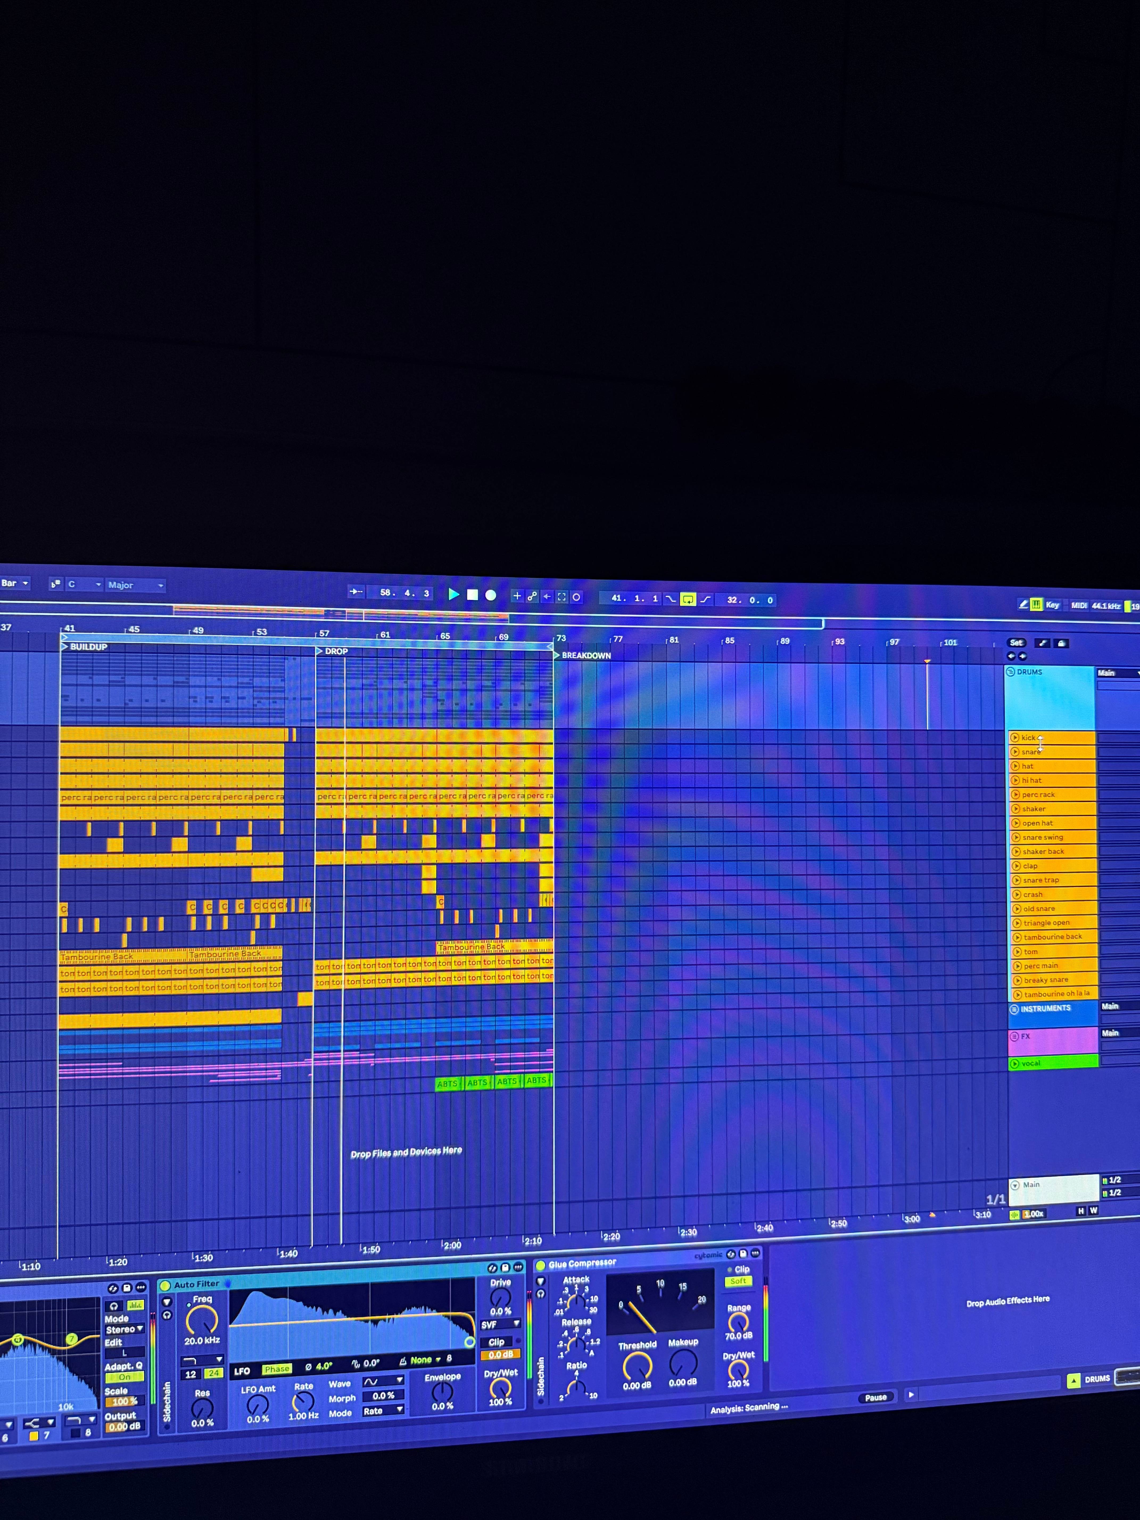Unfold the INSTRUMENTS group track
The height and width of the screenshot is (1520, 1140).
(x=1014, y=1009)
